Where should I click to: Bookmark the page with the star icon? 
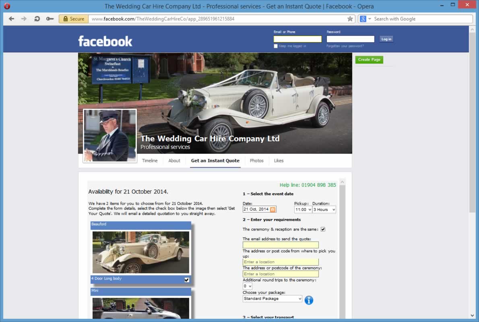(350, 19)
